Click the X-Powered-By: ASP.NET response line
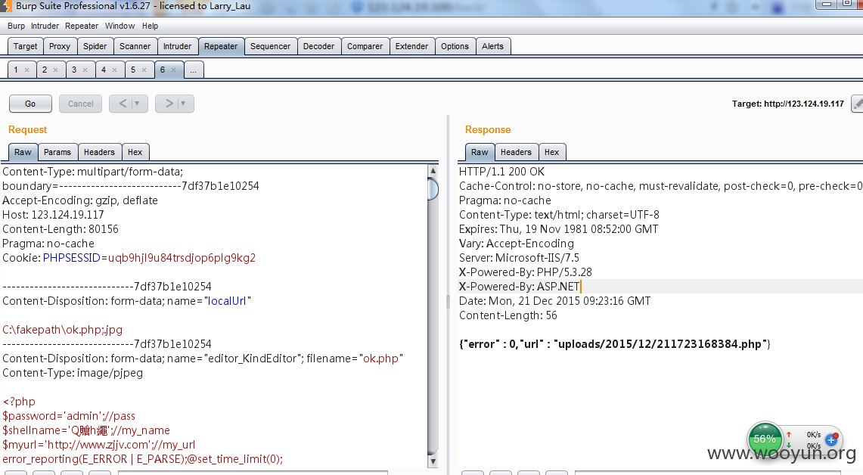 (519, 286)
